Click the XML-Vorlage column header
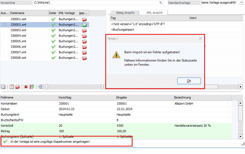 point(68,13)
